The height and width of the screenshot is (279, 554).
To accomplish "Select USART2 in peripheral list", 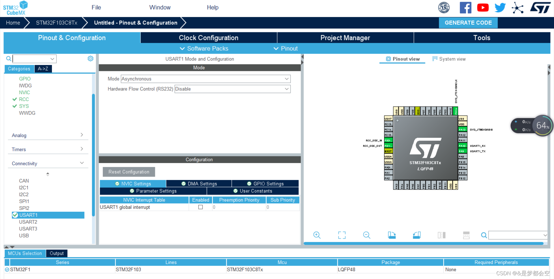I will click(x=28, y=222).
